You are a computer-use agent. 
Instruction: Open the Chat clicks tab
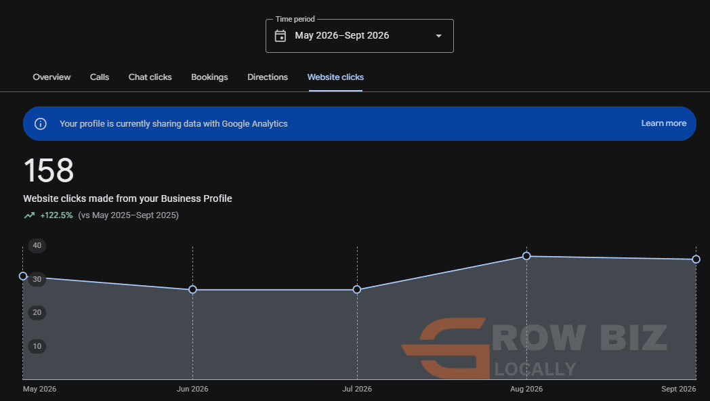click(x=150, y=77)
